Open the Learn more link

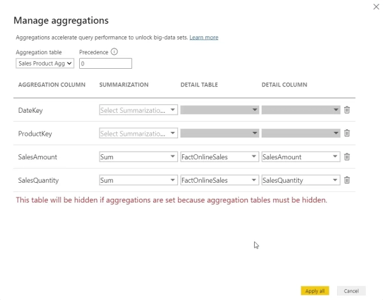coord(204,38)
